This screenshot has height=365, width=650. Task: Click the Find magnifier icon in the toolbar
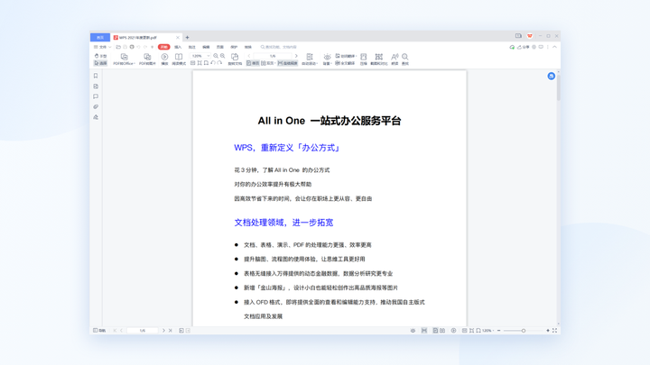[x=405, y=57]
